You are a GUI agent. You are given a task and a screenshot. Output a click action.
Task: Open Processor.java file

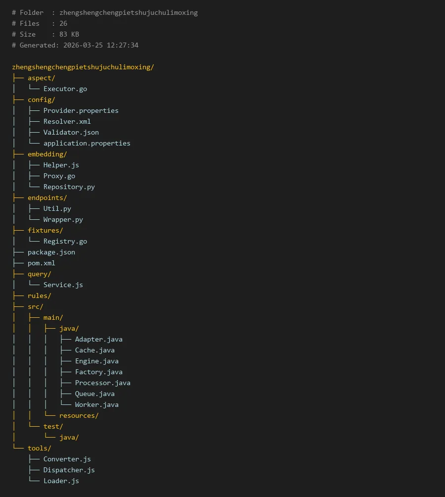tap(102, 383)
